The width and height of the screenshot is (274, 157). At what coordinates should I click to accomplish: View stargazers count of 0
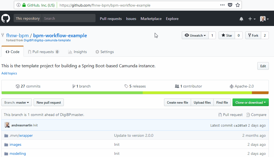pos(239,35)
